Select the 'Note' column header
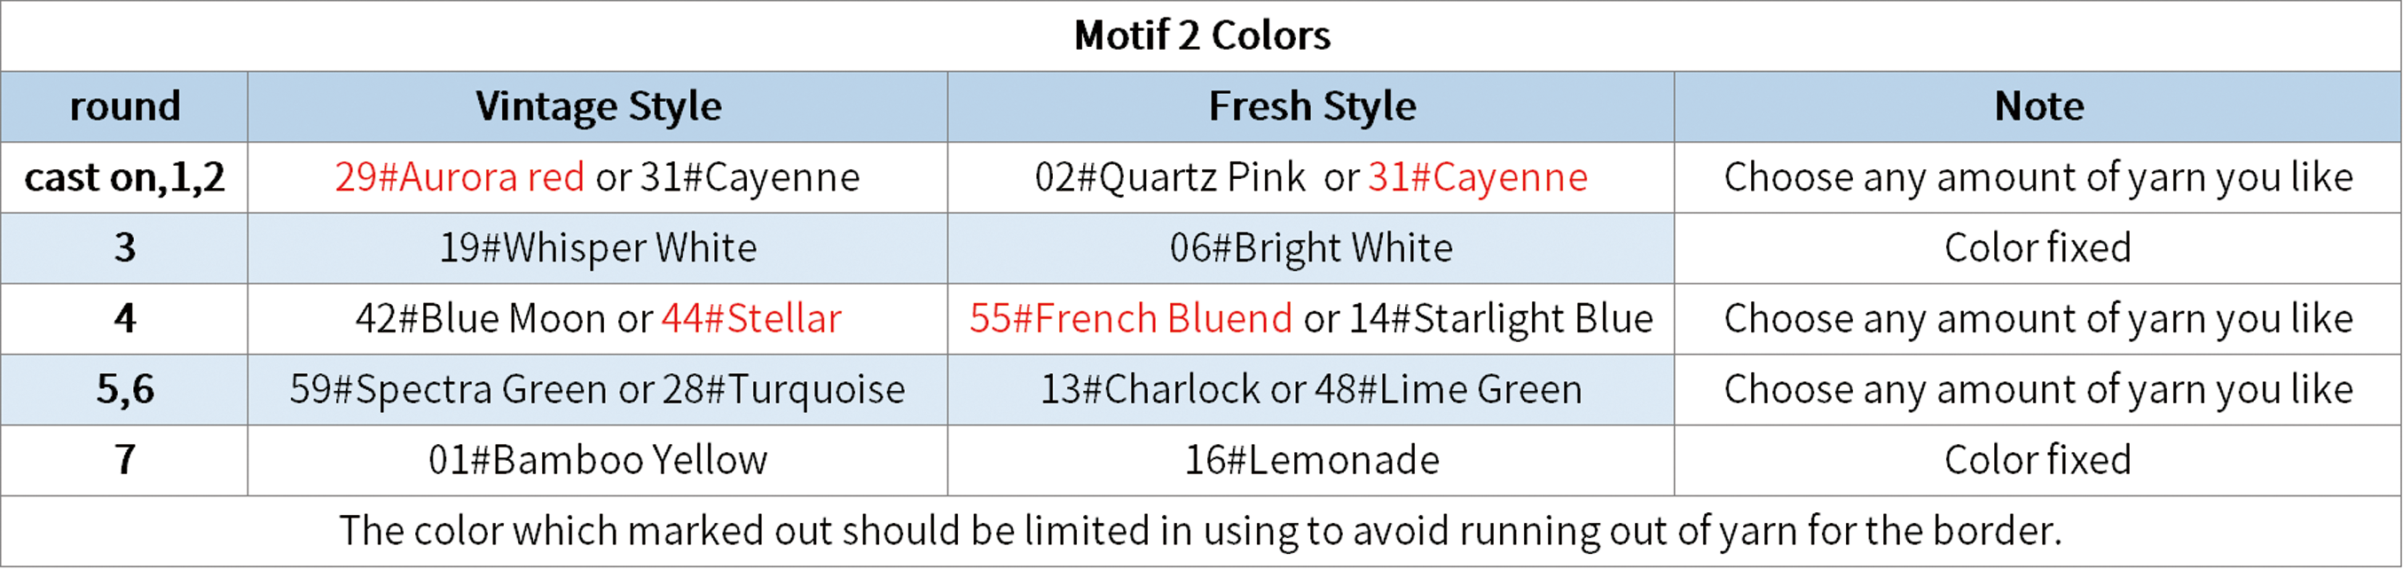The image size is (2403, 569). [2038, 106]
